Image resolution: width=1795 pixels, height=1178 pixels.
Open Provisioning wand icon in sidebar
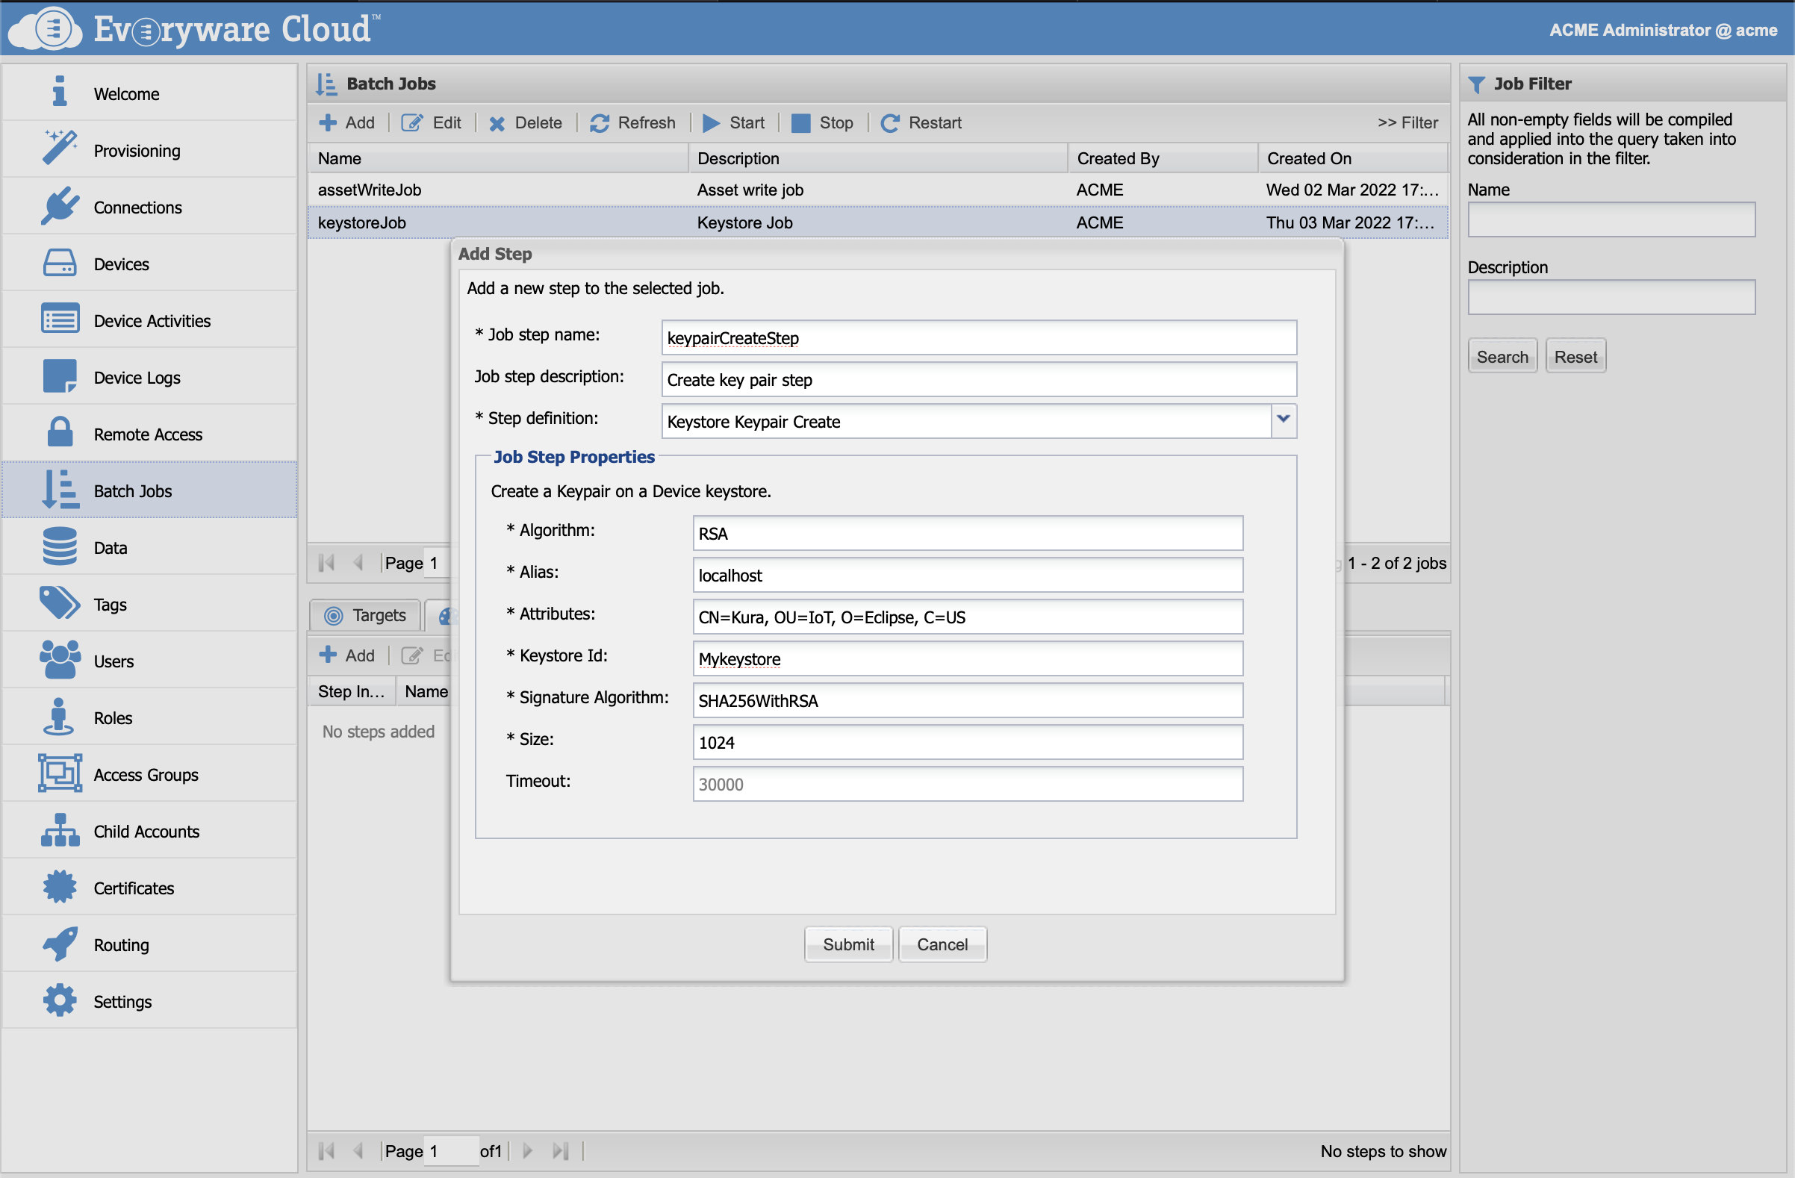[x=60, y=148]
